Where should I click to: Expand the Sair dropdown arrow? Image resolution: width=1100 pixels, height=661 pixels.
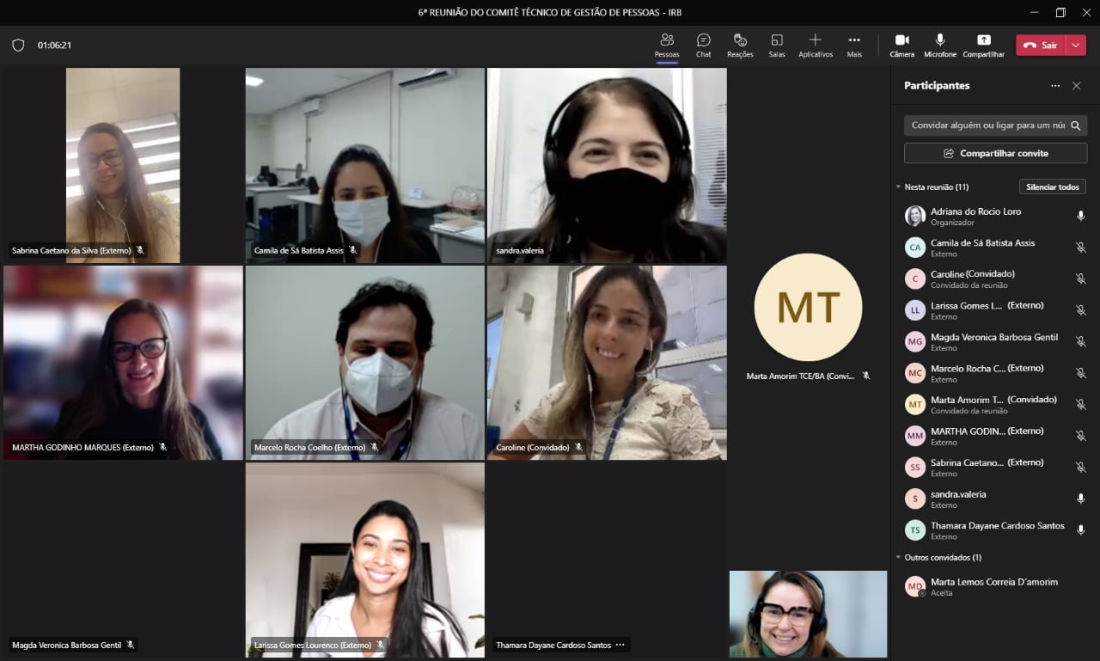[x=1076, y=46]
